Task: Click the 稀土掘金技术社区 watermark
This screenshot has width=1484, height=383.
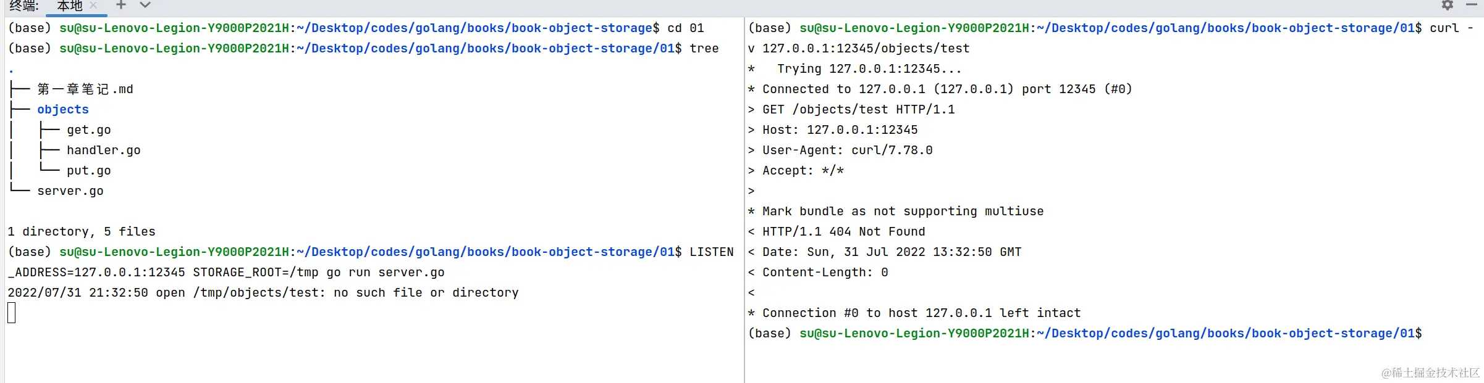Action: click(1430, 373)
